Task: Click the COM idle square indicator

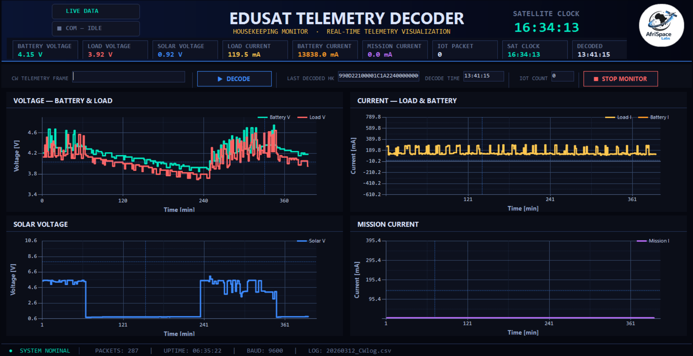Action: click(x=59, y=28)
